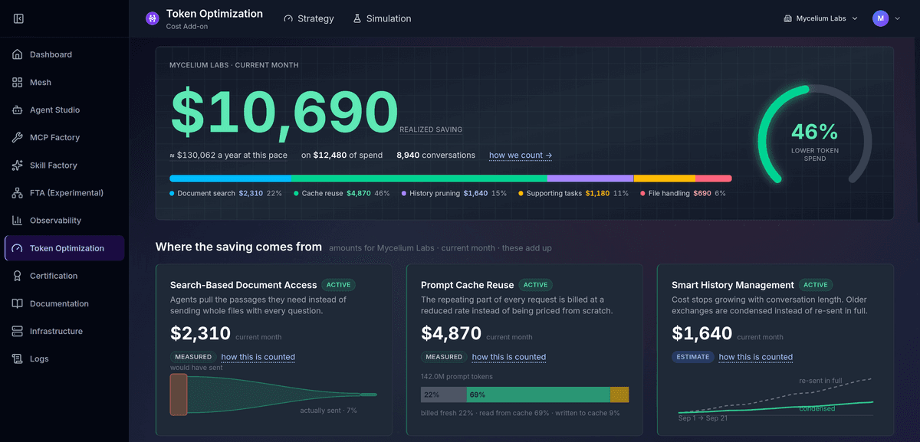The image size is (920, 442).
Task: Click the '8,940 conversations' text
Action: coord(435,156)
